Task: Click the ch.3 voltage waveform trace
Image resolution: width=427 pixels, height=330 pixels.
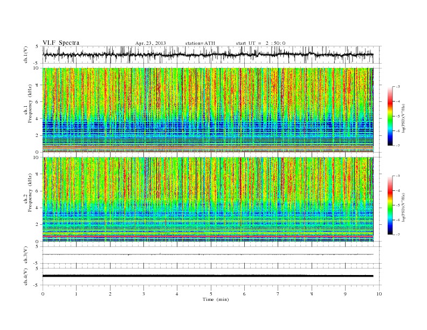Action: (208, 255)
